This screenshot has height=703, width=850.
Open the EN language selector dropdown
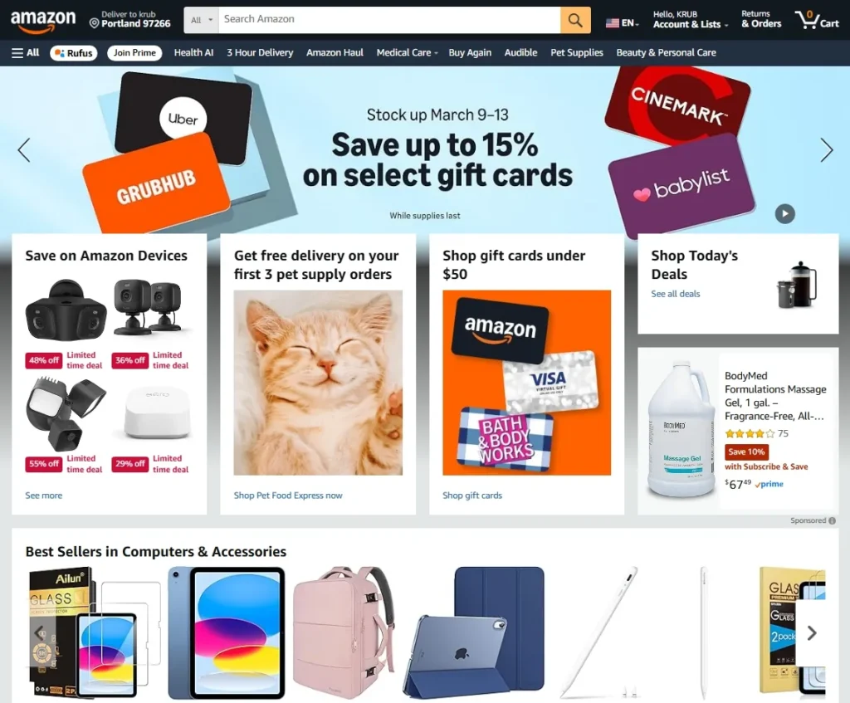coord(623,22)
